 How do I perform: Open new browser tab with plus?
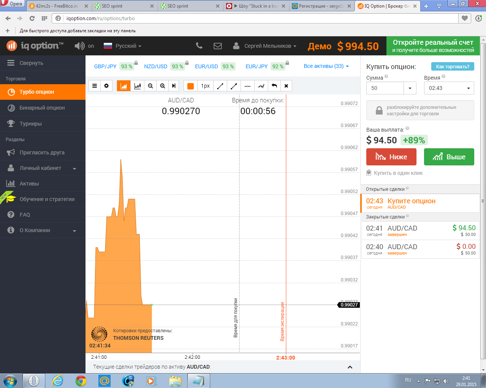click(x=426, y=6)
